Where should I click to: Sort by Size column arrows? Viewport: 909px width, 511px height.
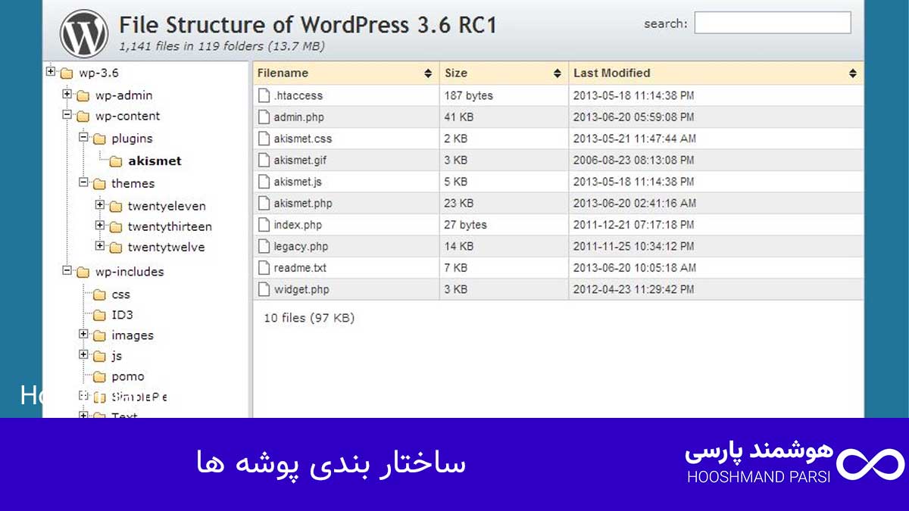pyautogui.click(x=558, y=73)
